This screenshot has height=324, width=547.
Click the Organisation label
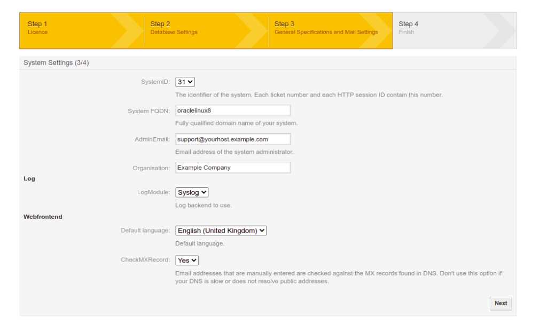pos(151,168)
